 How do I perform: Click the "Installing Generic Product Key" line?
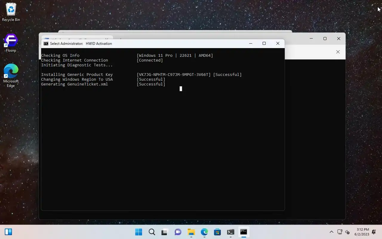pos(77,75)
